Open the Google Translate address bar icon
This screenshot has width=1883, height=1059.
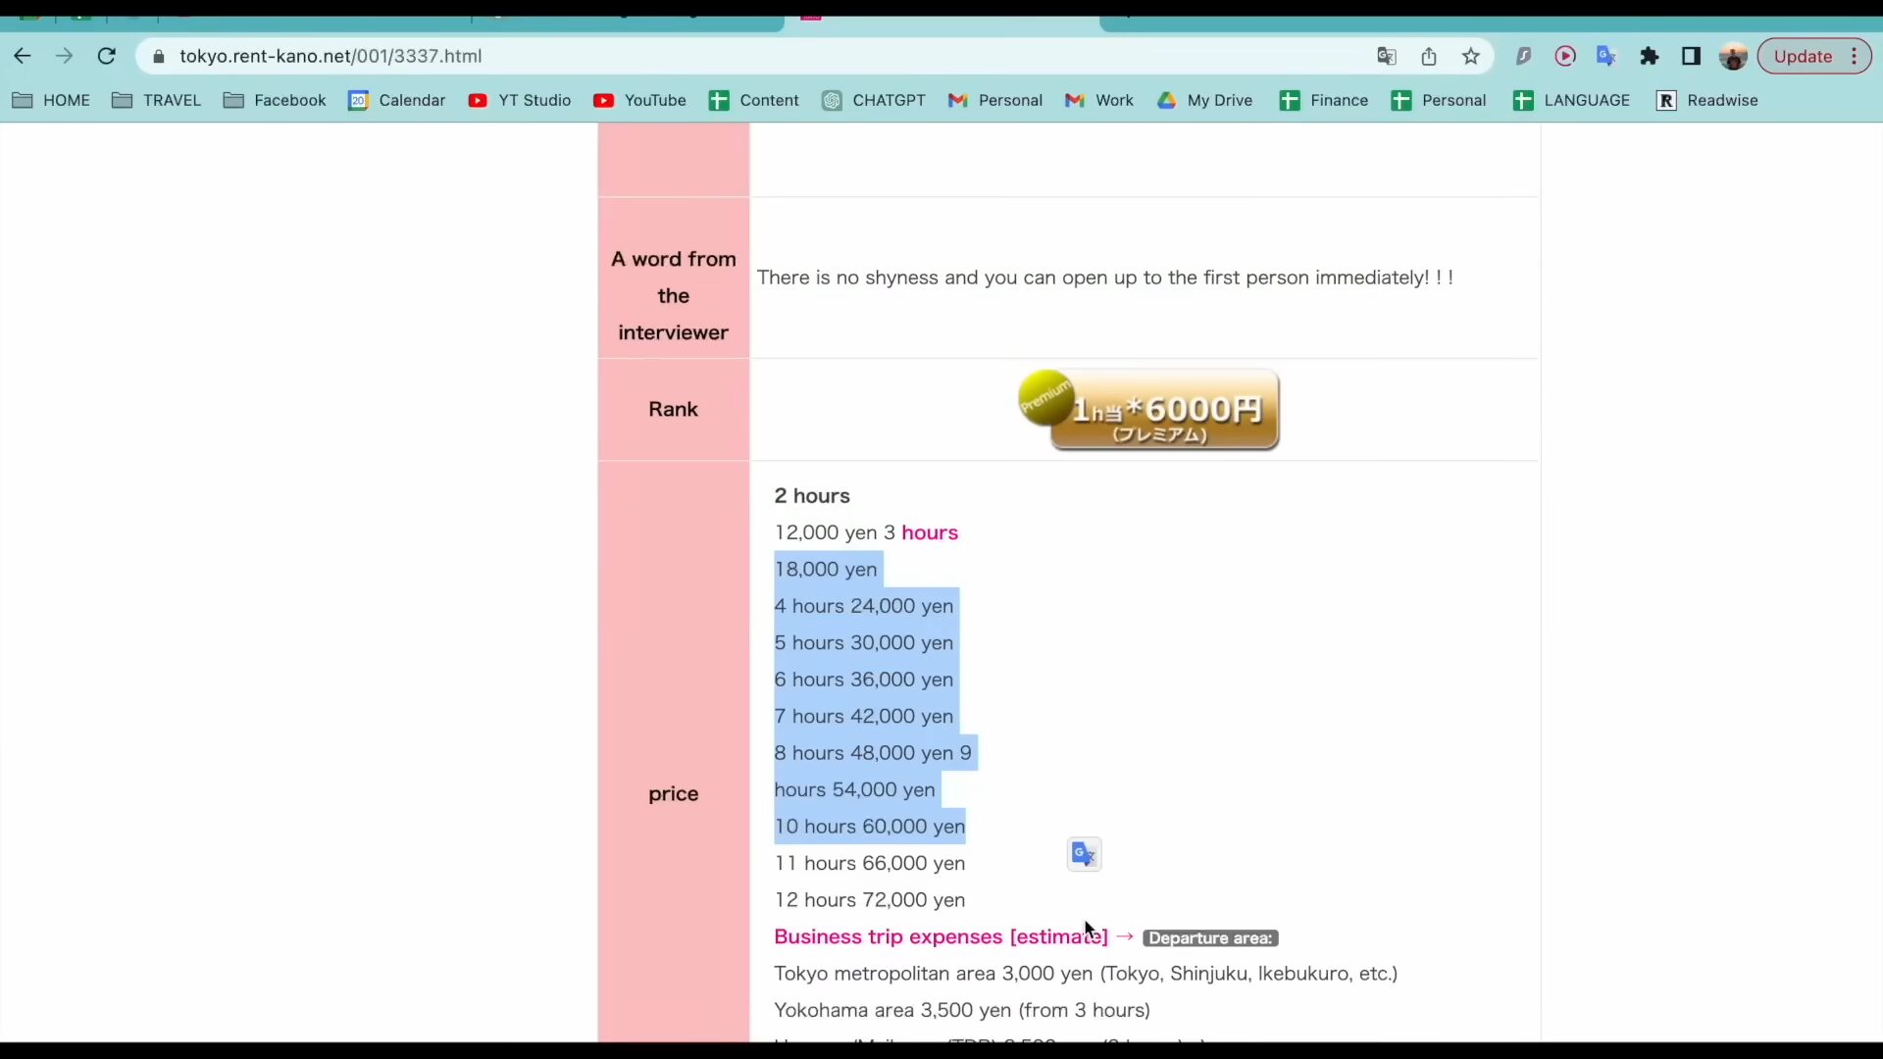1386,56
